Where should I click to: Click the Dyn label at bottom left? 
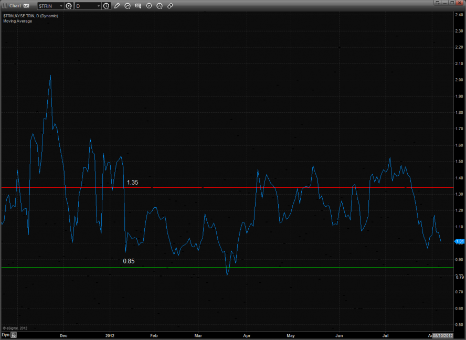pyautogui.click(x=5, y=334)
